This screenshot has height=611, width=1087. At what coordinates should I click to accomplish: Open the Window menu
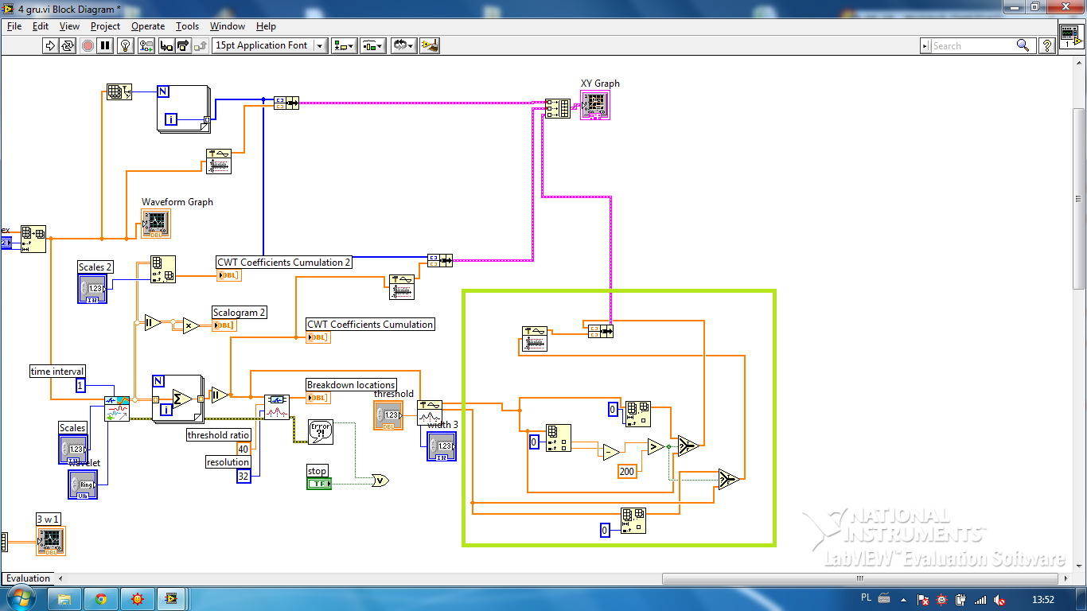tap(228, 26)
